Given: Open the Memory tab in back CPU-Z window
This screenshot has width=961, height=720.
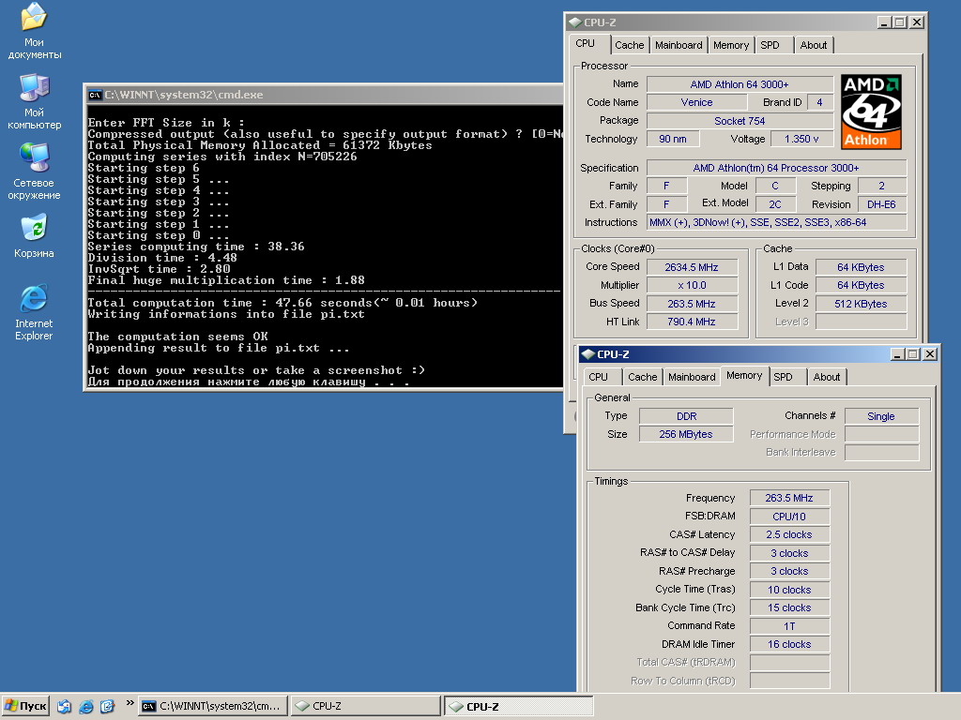Looking at the screenshot, I should click(x=730, y=45).
